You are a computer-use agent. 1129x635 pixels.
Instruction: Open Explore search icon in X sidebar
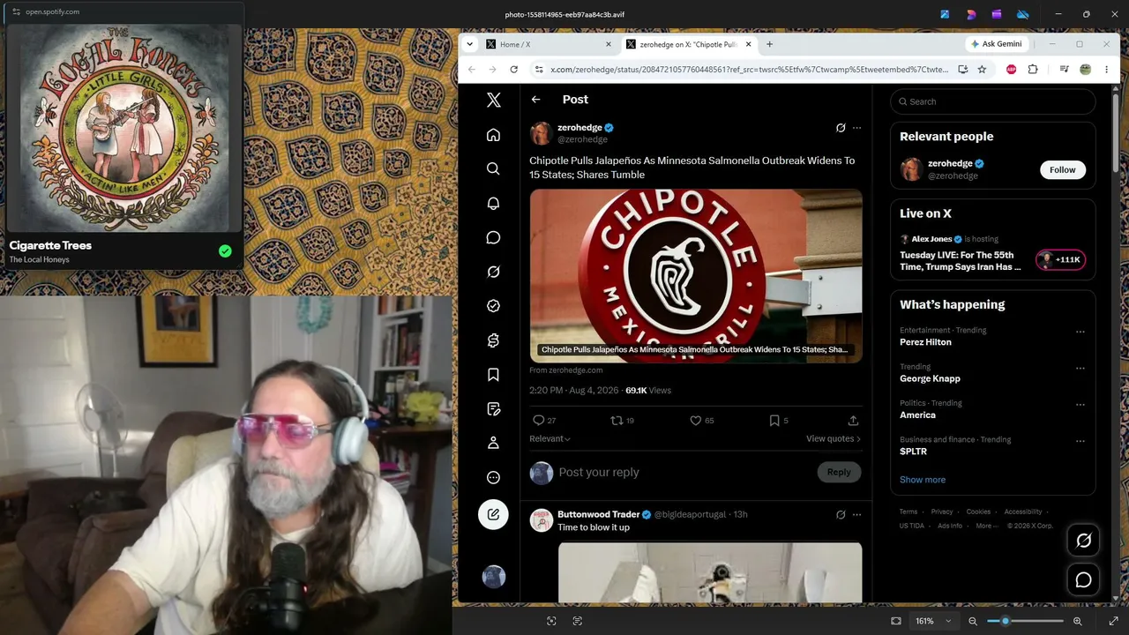493,168
